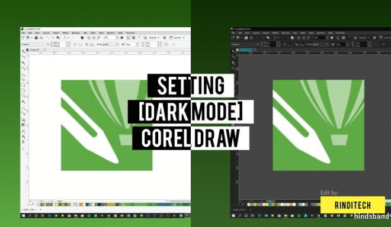The image size is (391, 227).
Task: Open the Object menu in the dark window
Action: tap(266, 33)
